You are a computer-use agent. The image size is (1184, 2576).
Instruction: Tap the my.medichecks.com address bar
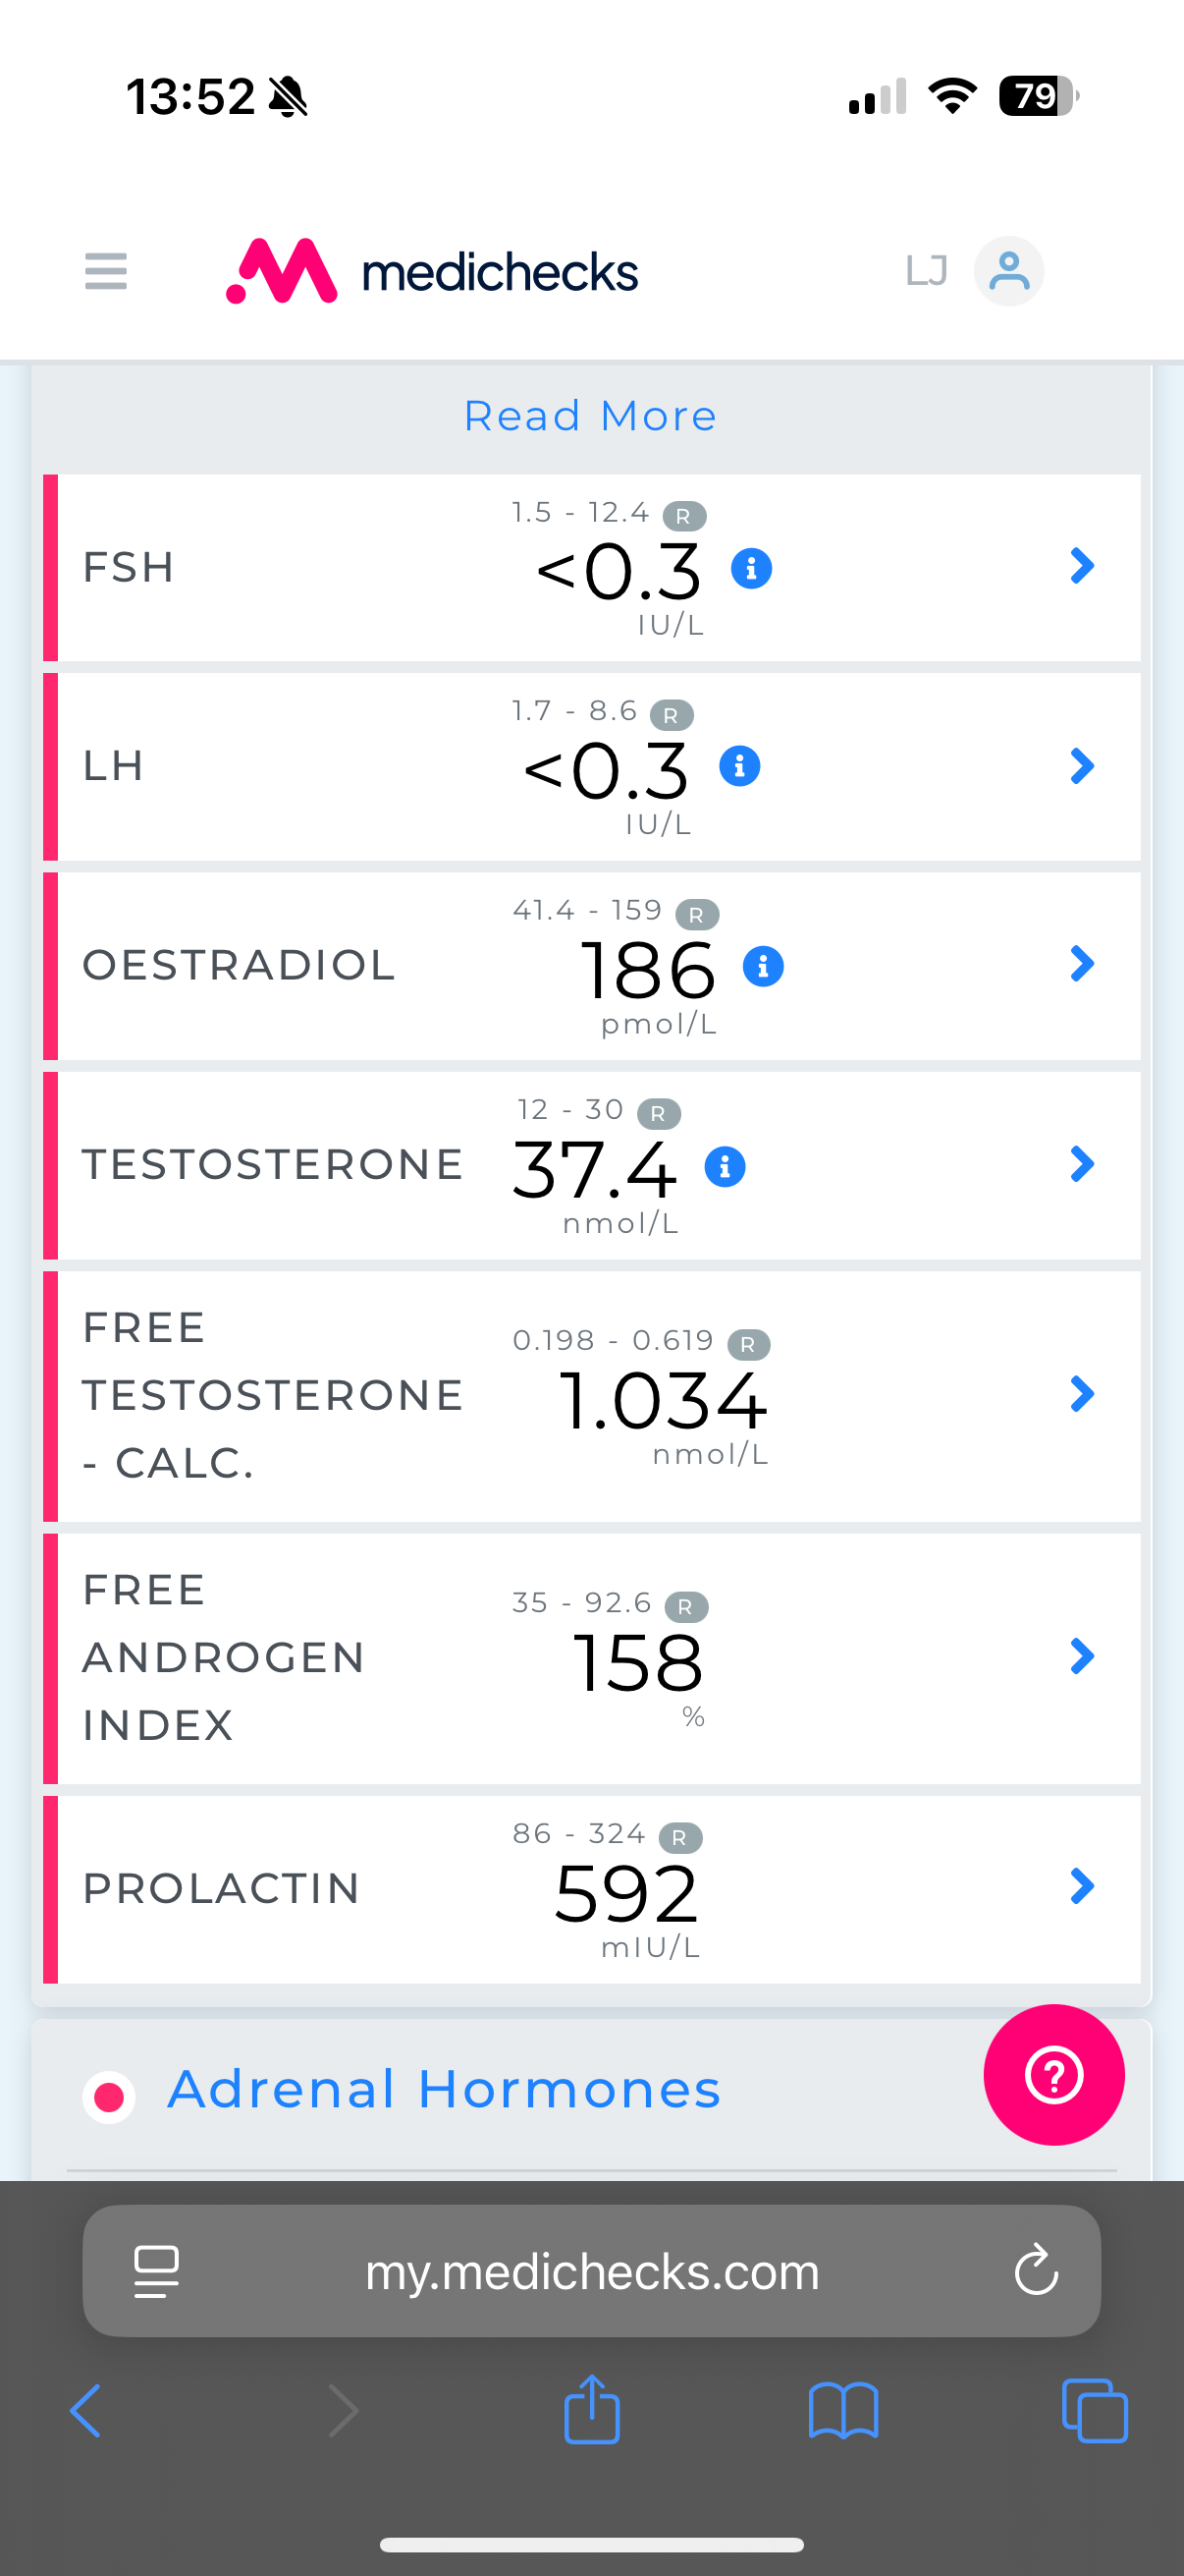(x=591, y=2271)
